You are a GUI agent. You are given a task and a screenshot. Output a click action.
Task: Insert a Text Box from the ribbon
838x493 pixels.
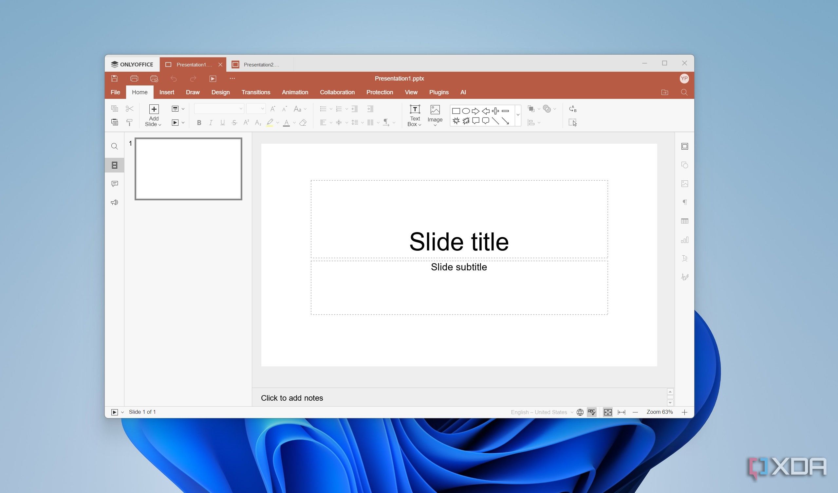[x=415, y=115]
